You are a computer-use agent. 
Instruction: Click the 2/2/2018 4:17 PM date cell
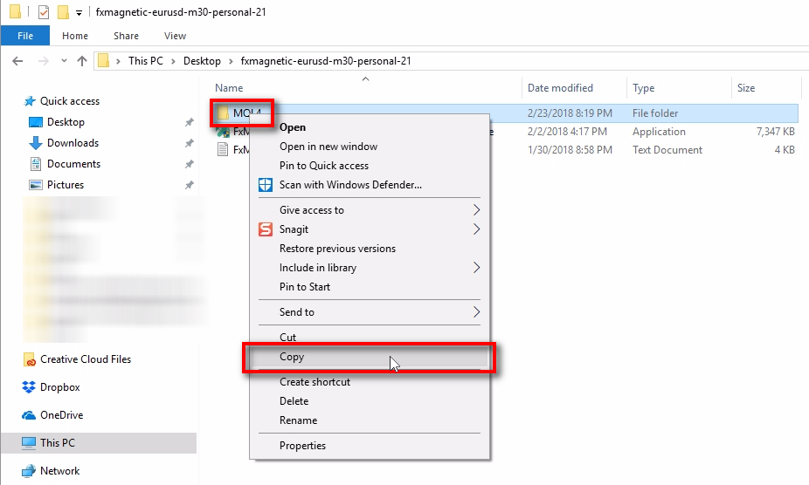567,132
